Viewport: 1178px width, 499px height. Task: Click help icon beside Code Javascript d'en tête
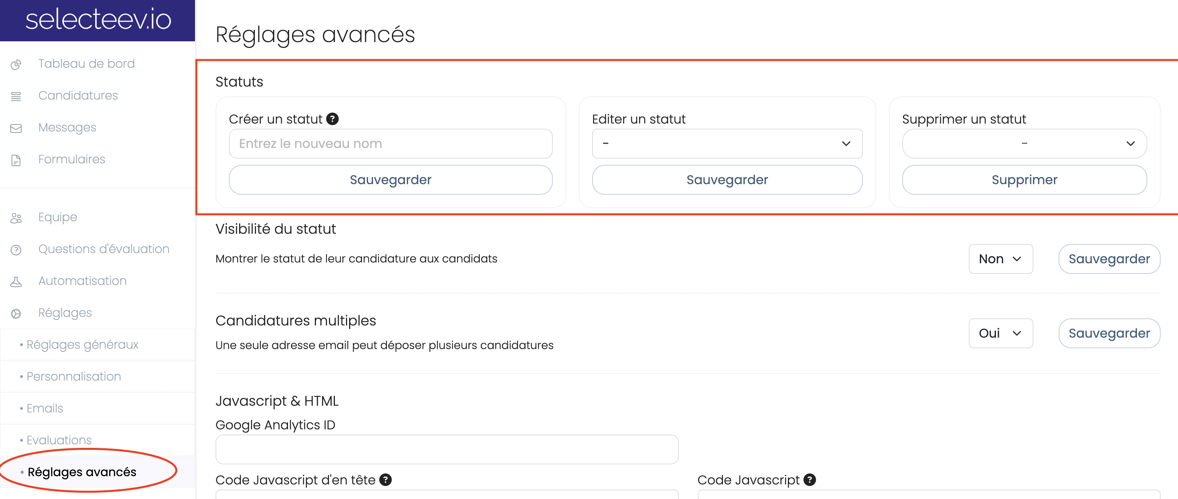click(385, 479)
